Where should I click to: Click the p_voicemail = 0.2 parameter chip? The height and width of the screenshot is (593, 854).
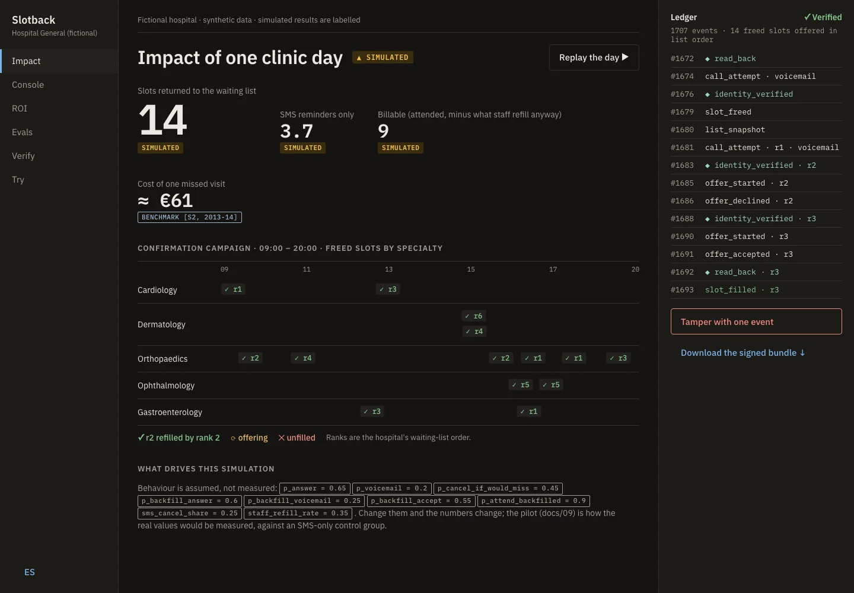pyautogui.click(x=392, y=489)
